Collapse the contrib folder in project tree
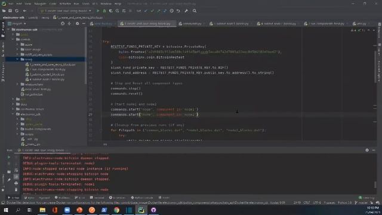Screen dimensions: 382x215 coord(13,39)
